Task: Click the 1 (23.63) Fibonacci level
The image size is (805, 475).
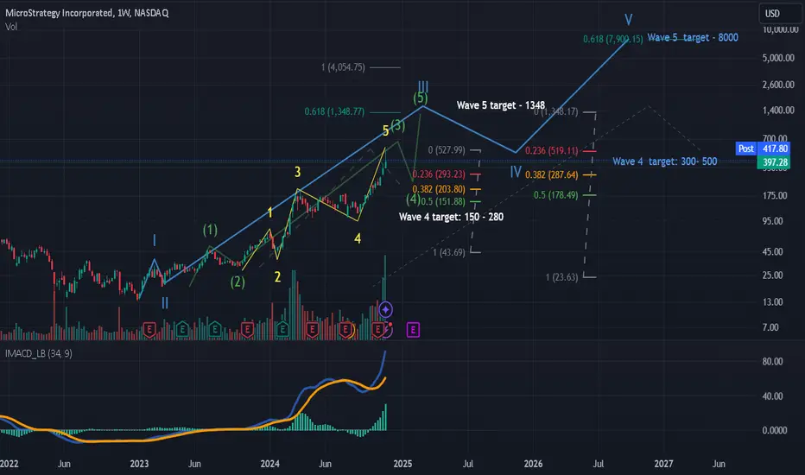Action: pos(561,277)
